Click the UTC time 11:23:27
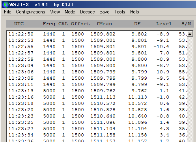 [21, 129]
